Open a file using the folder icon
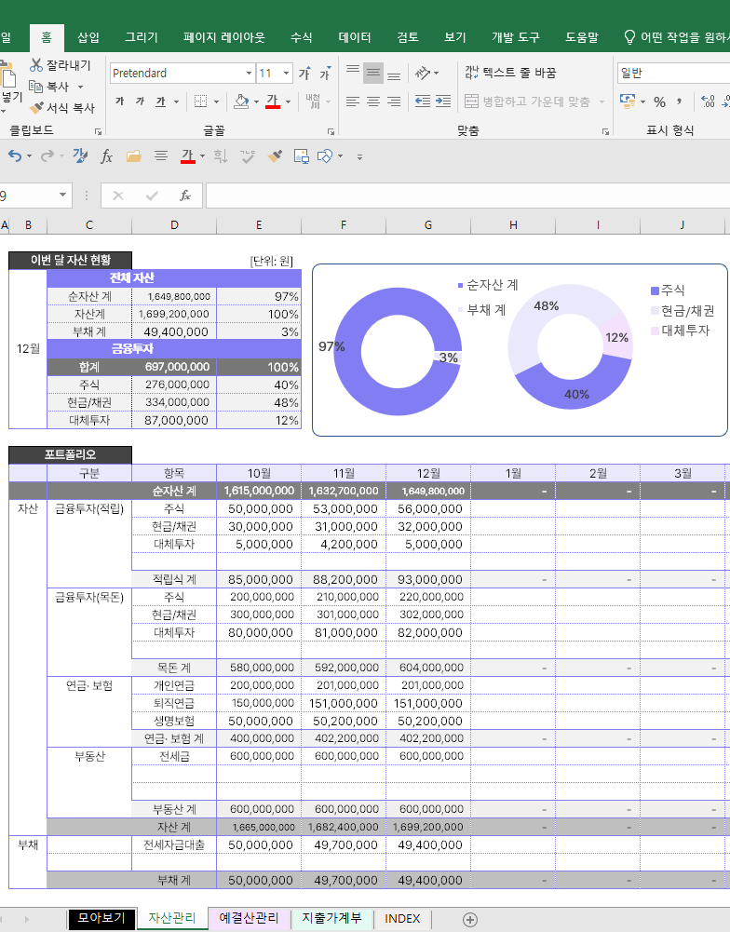730x932 pixels. pos(134,155)
